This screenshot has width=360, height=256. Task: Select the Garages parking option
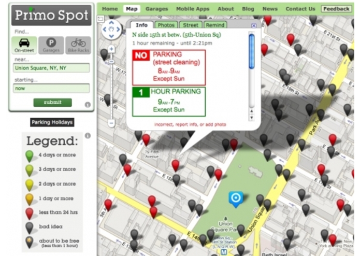(51, 45)
